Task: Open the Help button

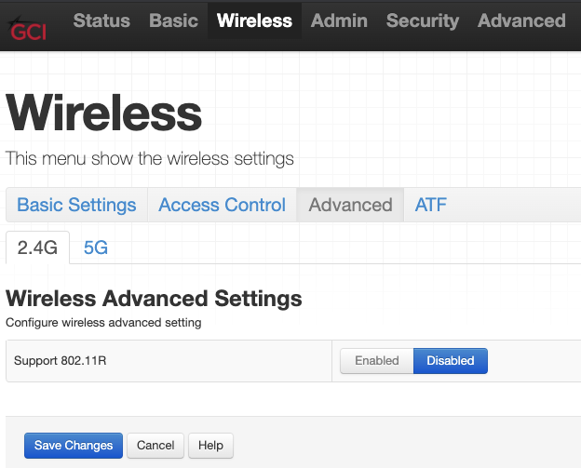Action: pyautogui.click(x=210, y=446)
